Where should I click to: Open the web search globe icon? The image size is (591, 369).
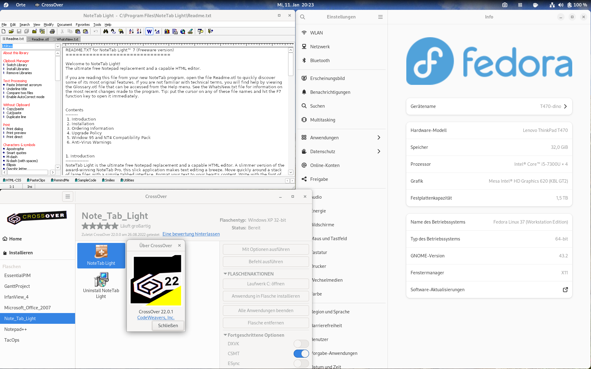183,31
